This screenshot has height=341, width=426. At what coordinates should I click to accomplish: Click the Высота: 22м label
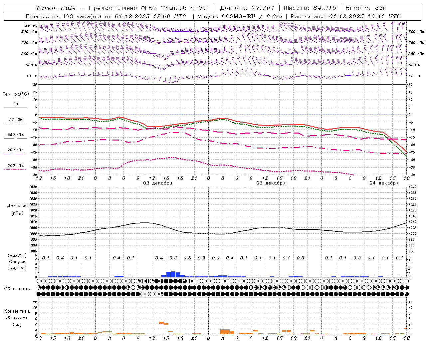[366, 8]
